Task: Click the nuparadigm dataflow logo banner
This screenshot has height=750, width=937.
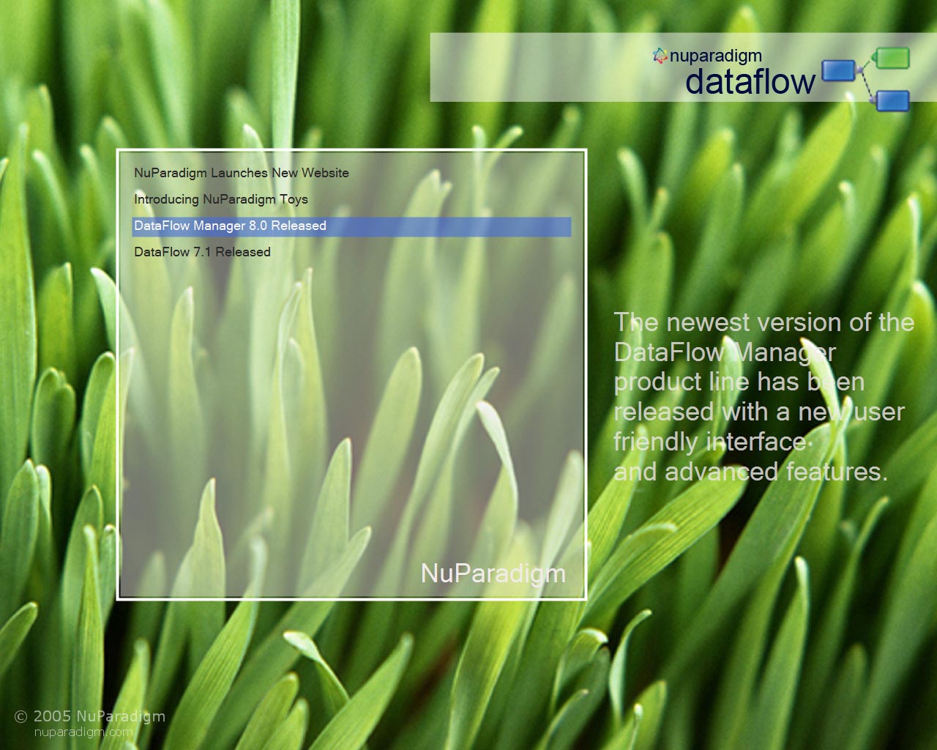Action: (x=683, y=67)
